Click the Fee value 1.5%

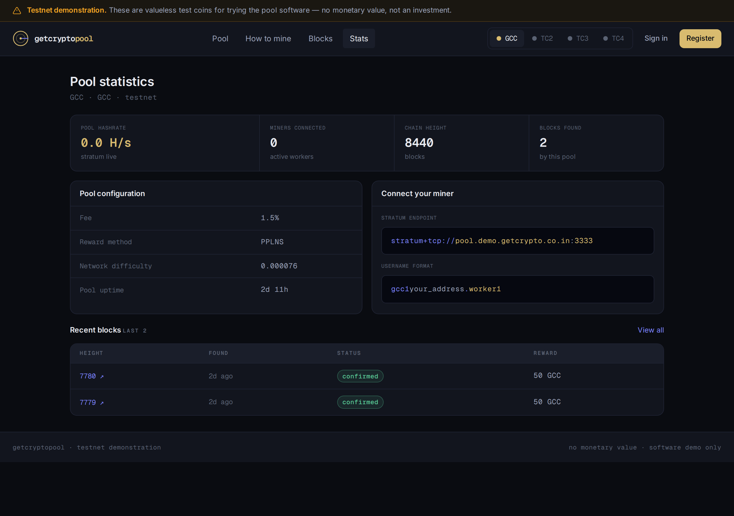coord(270,218)
